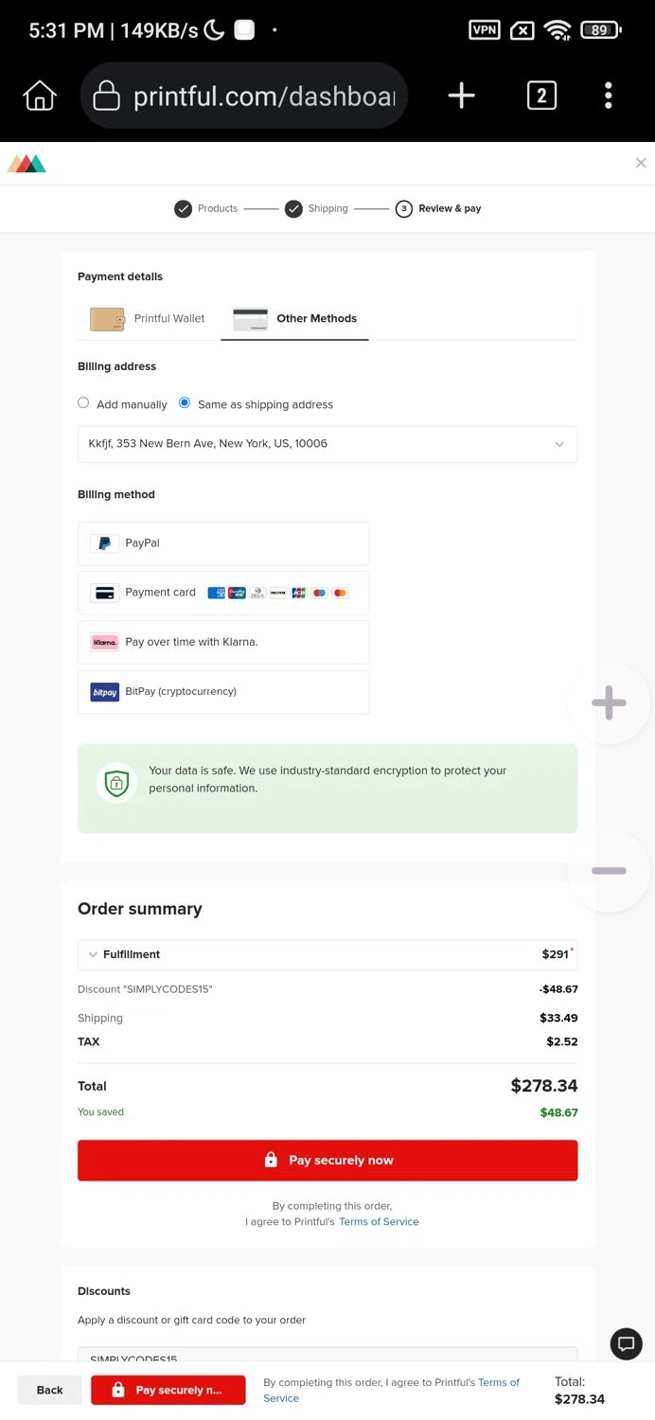
Task: Select the Other Methods tab
Action: 295,319
